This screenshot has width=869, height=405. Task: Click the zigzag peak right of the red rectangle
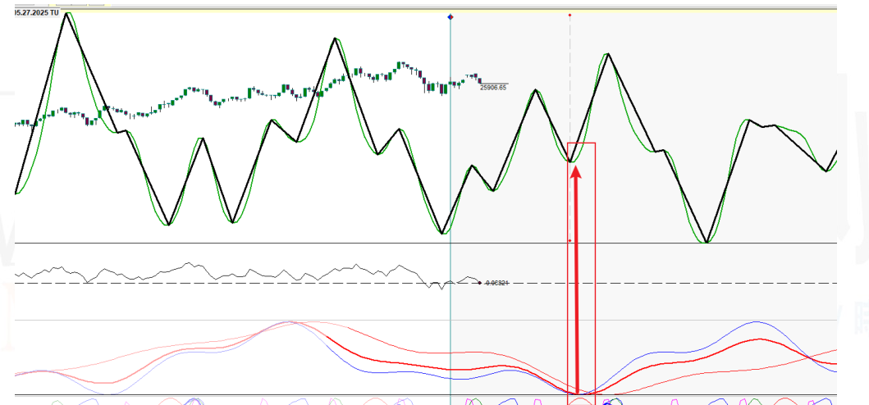[x=608, y=54]
